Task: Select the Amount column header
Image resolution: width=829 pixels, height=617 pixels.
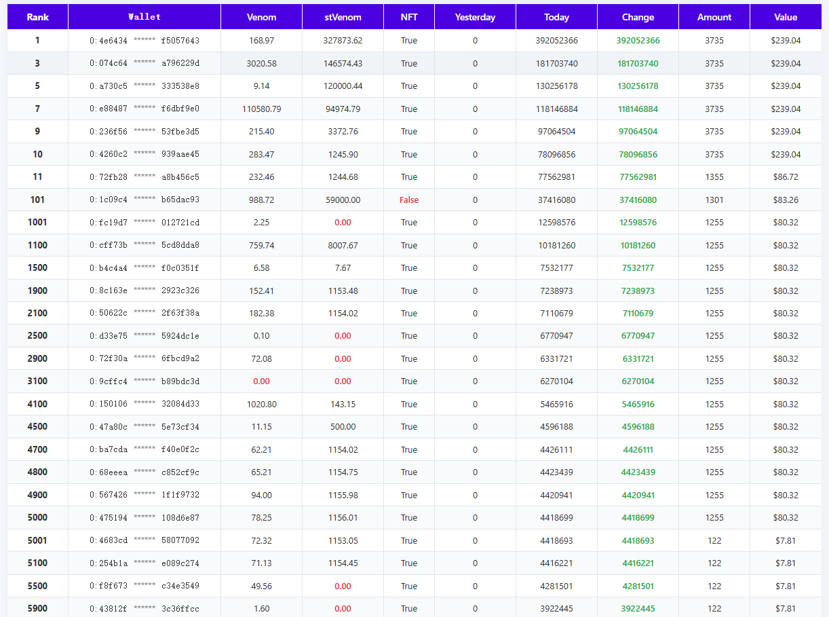Action: 714,17
